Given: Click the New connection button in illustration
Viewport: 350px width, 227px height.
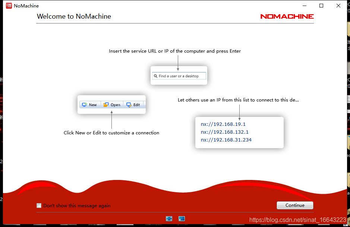Looking at the screenshot, I should [x=89, y=105].
